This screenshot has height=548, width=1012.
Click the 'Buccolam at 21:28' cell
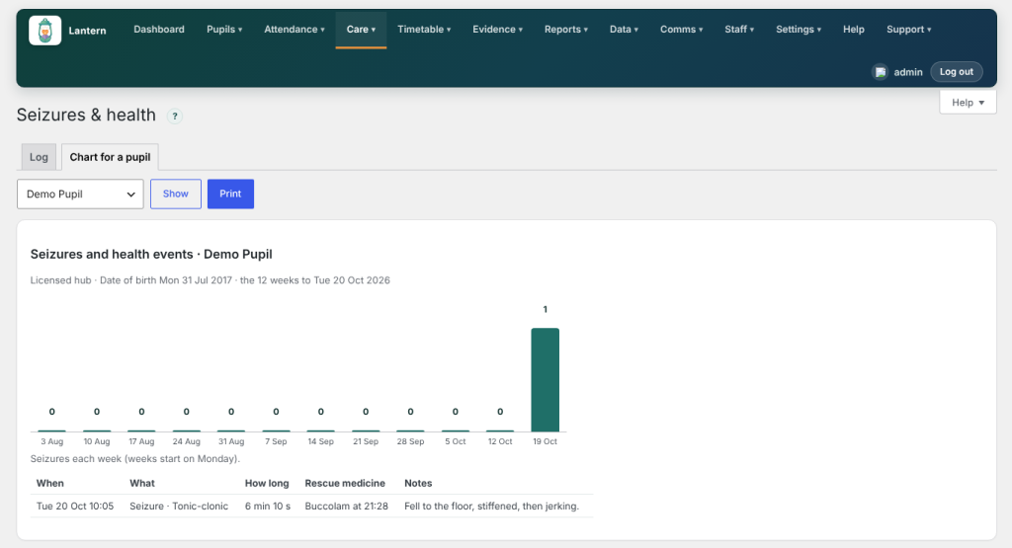point(347,507)
